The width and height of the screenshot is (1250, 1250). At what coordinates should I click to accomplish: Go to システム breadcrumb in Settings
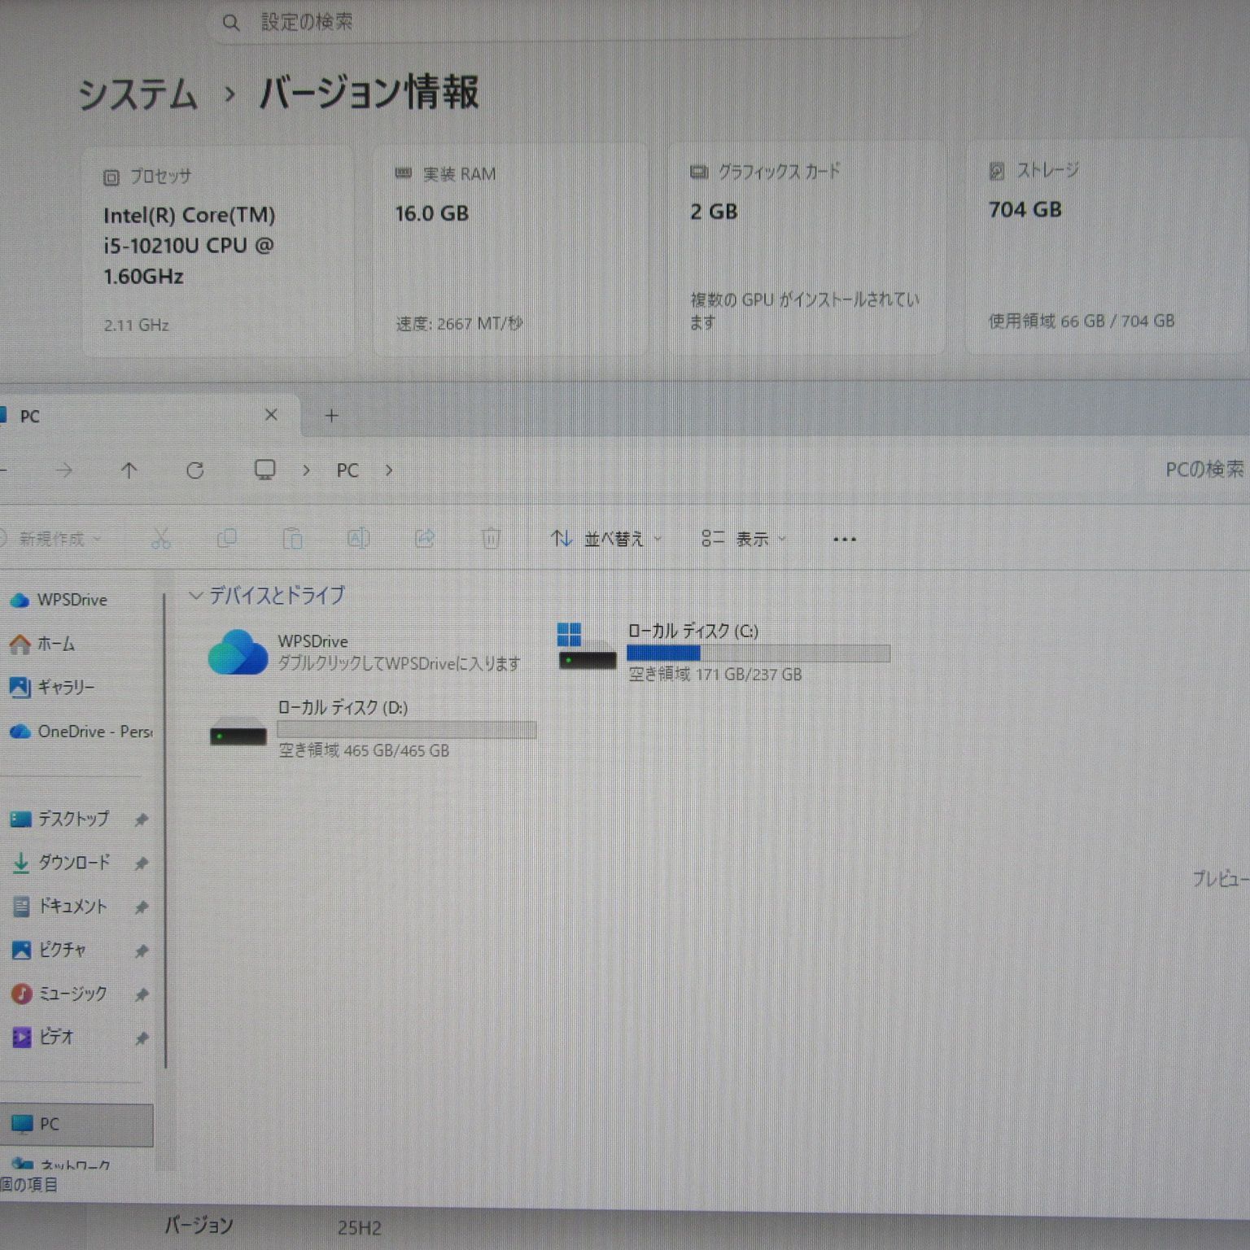pyautogui.click(x=138, y=94)
